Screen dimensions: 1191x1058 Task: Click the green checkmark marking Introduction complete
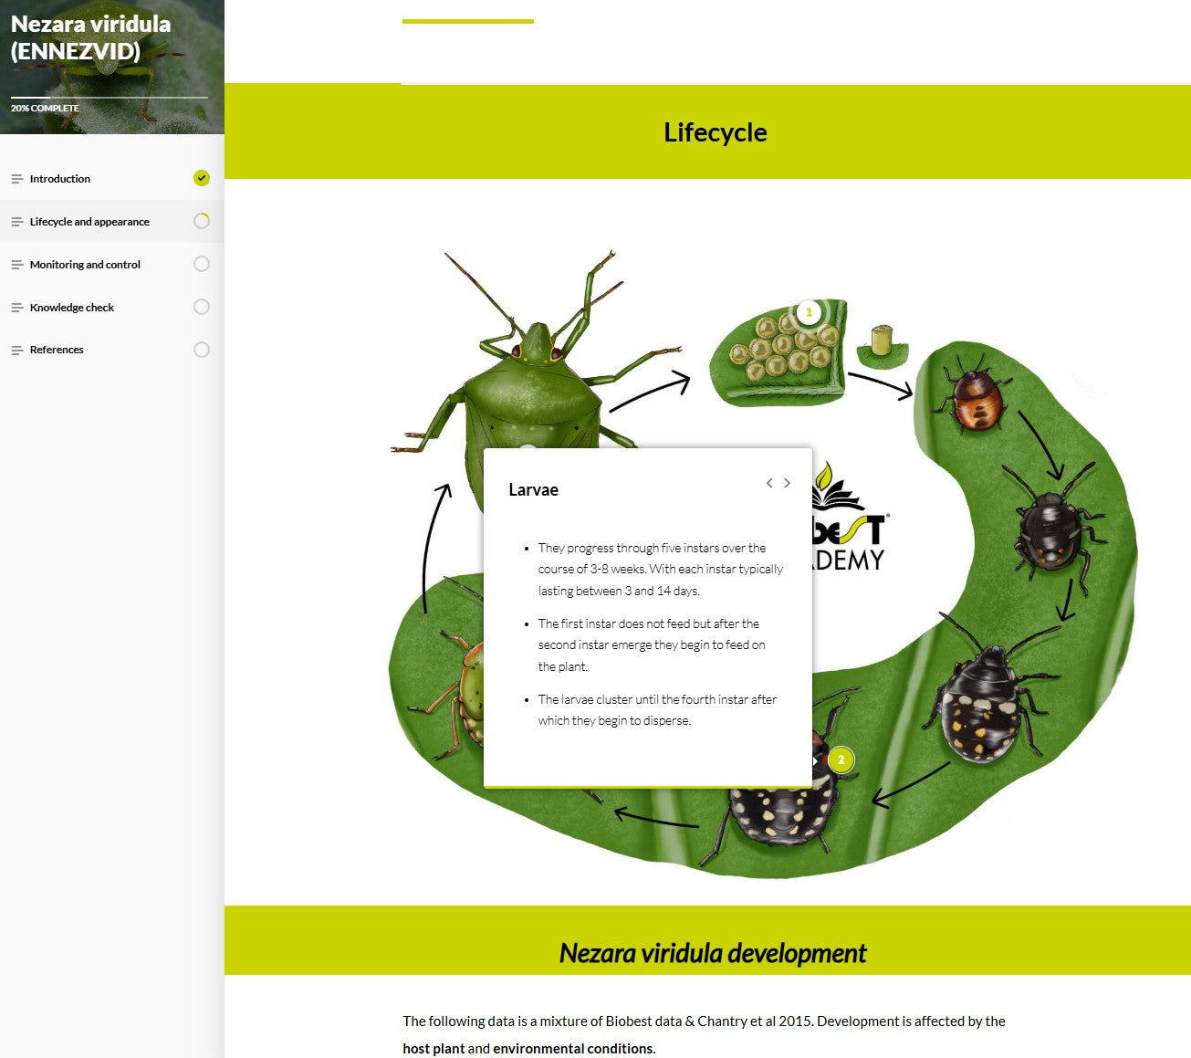click(202, 178)
